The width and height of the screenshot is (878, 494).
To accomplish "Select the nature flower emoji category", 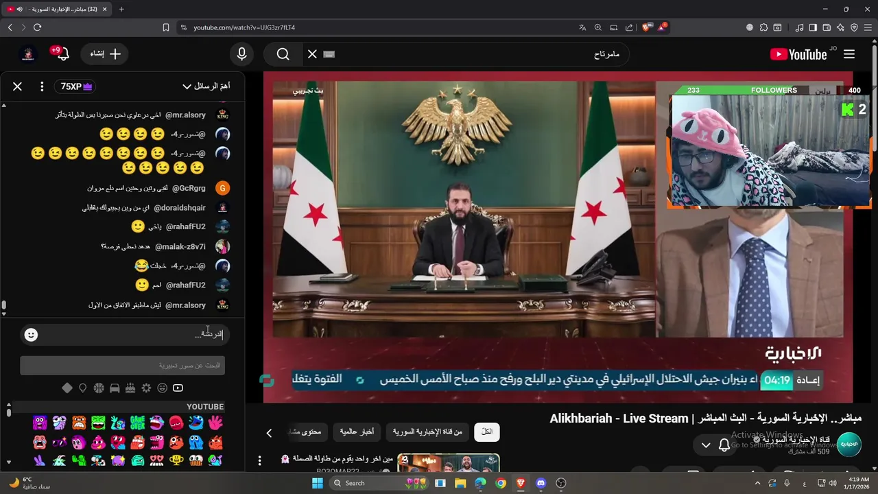I will pos(146,388).
